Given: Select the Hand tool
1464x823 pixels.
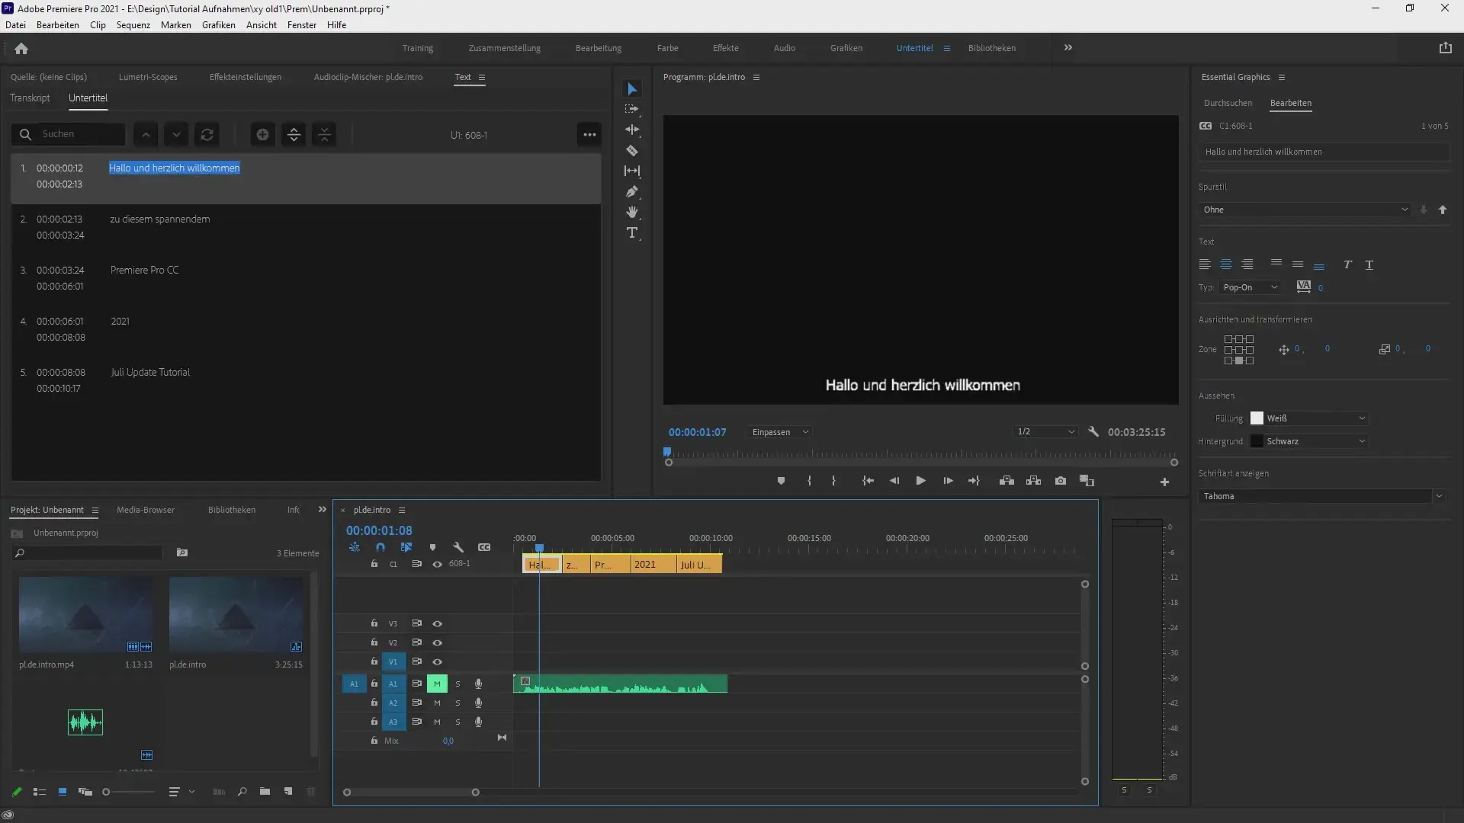Looking at the screenshot, I should tap(631, 213).
